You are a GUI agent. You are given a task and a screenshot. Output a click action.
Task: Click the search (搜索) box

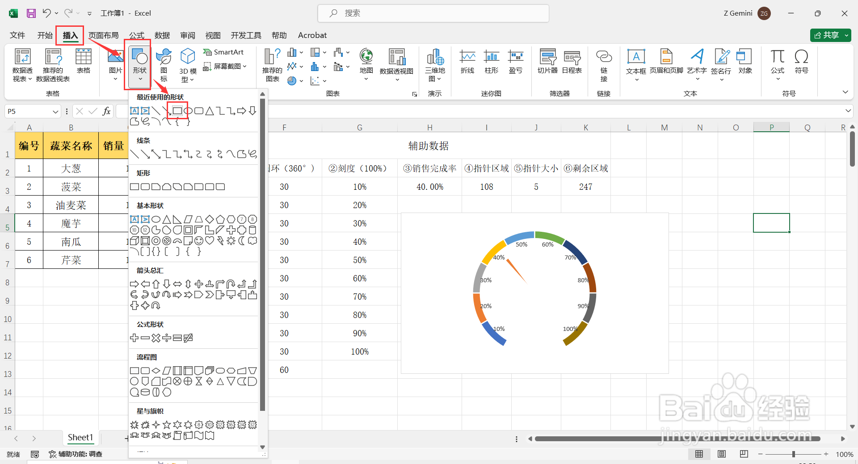(433, 13)
